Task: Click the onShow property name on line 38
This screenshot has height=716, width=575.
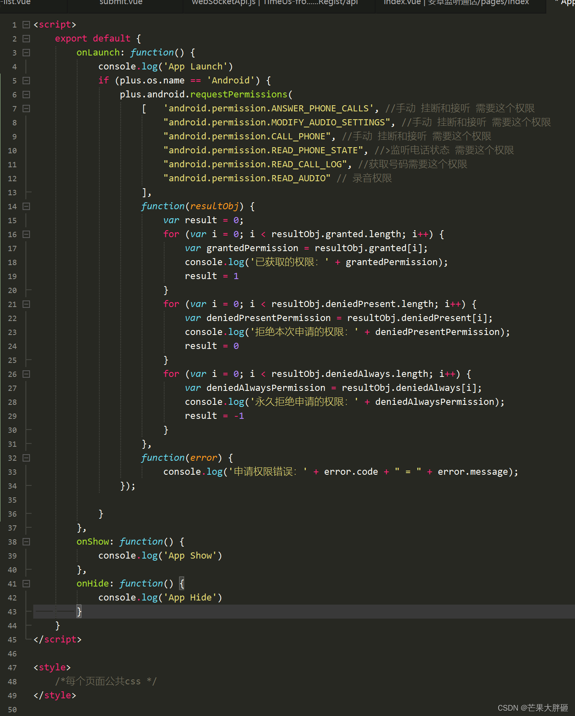Action: 93,542
